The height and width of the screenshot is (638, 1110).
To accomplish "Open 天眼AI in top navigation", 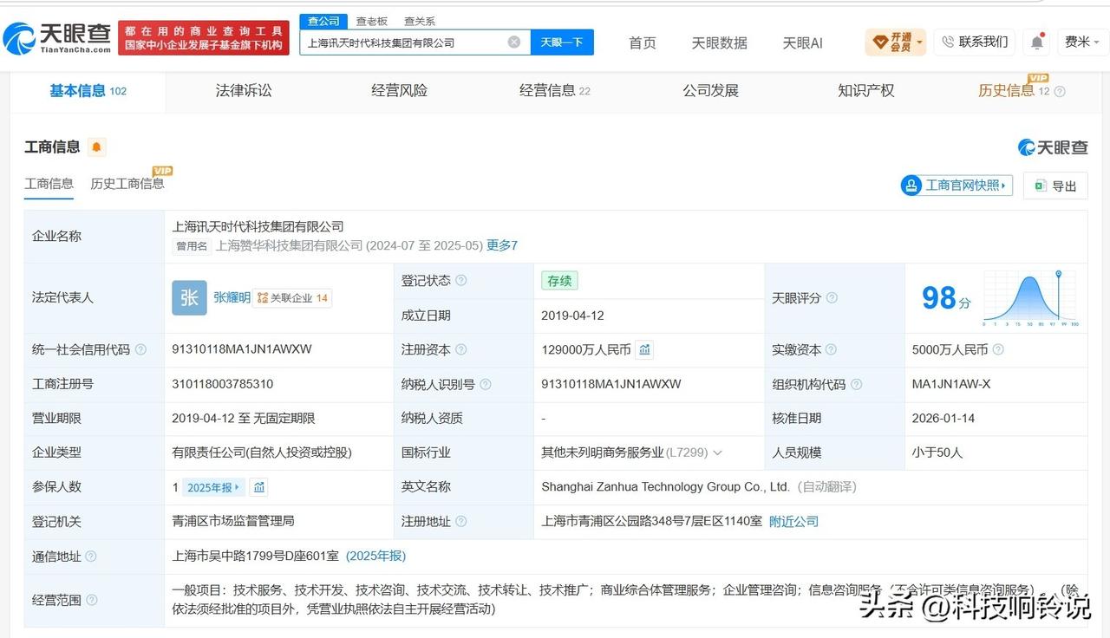I will pyautogui.click(x=802, y=42).
